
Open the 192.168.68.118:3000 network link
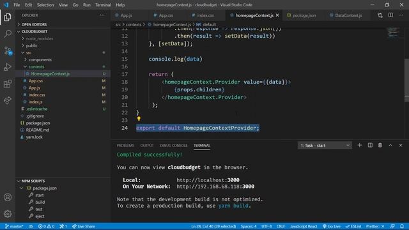click(215, 187)
